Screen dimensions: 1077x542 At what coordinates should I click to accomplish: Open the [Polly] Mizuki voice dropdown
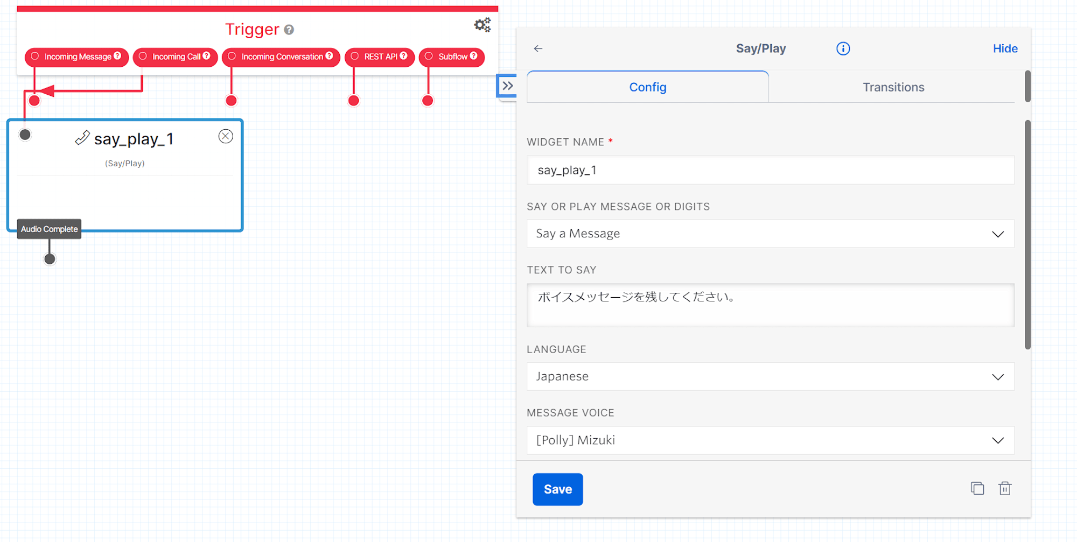pos(770,440)
